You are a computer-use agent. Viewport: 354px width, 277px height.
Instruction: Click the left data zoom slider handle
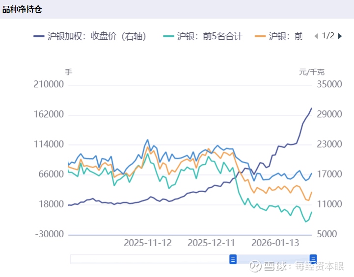pos(233,259)
